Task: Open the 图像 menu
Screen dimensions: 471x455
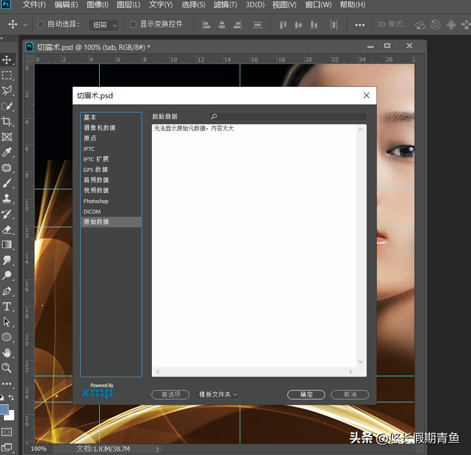Action: (97, 5)
